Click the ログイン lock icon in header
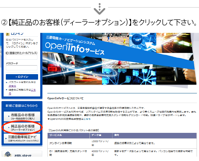 tap(8, 34)
